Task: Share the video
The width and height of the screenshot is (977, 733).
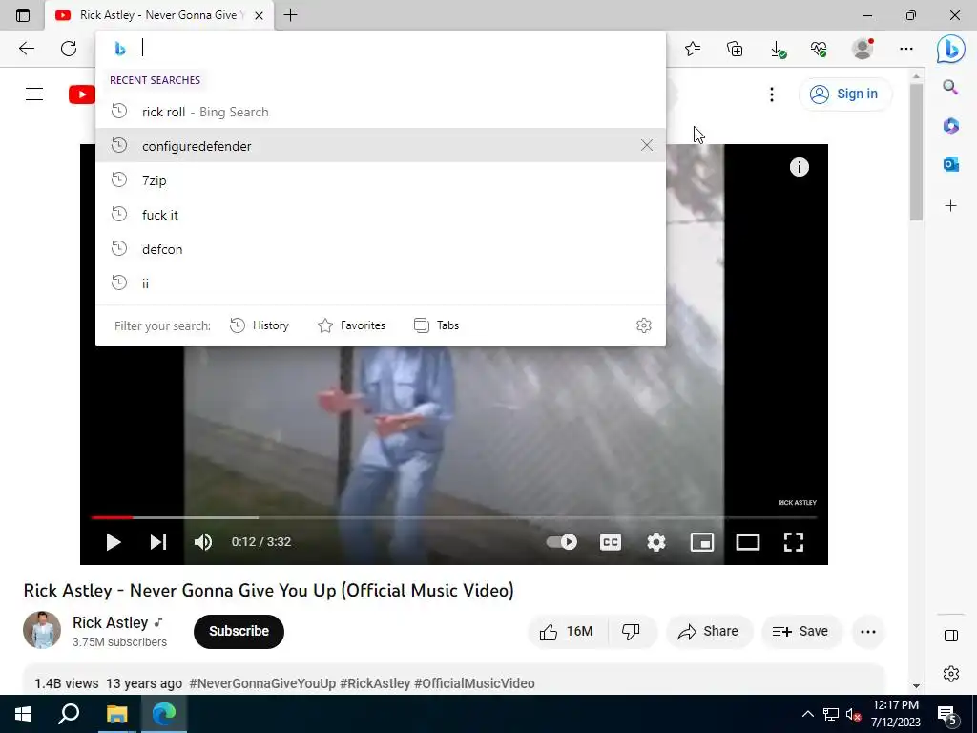Action: 709,632
